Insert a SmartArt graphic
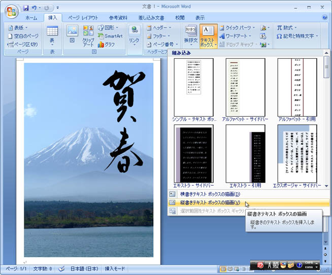 coord(110,36)
